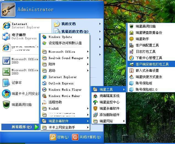The image size is (175, 144).
Task: Click the pinned 瑞星漏洞扫描 shield icon
Action: (6, 105)
